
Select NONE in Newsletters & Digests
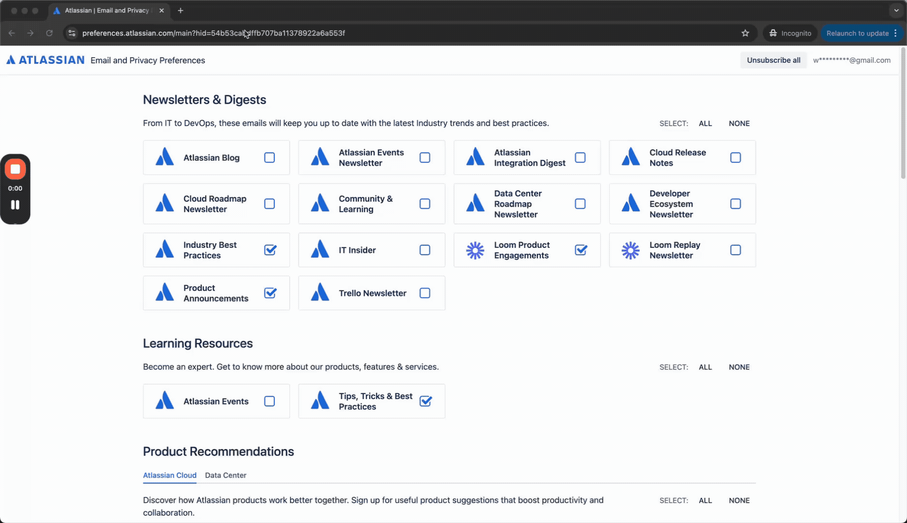point(739,123)
